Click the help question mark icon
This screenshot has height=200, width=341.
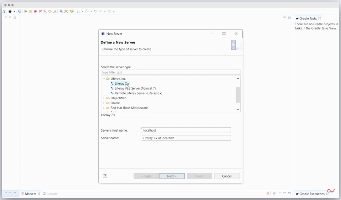[105, 176]
